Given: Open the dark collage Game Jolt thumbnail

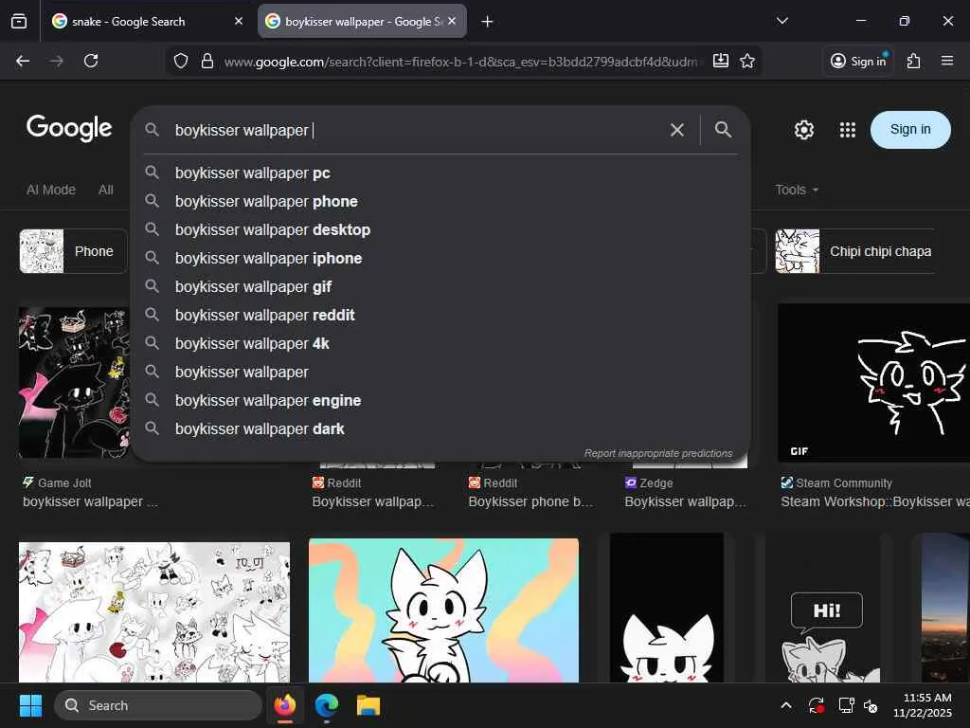Looking at the screenshot, I should click(x=75, y=383).
